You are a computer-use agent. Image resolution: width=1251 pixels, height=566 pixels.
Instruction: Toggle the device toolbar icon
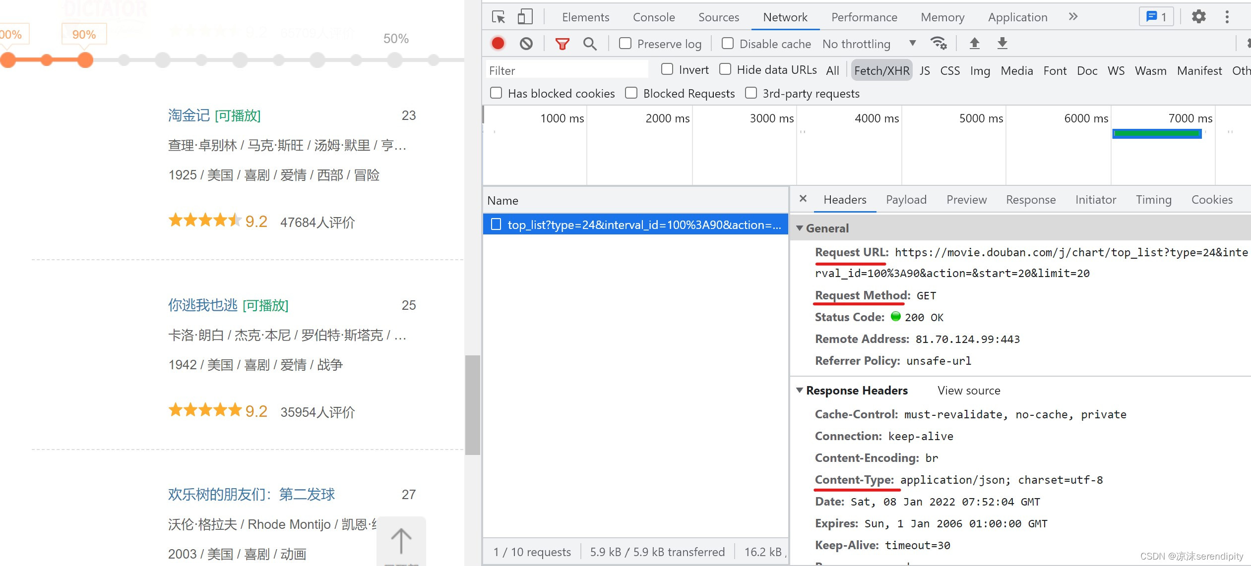525,17
